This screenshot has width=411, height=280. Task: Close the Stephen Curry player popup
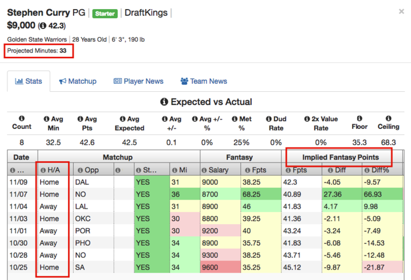[401, 11]
